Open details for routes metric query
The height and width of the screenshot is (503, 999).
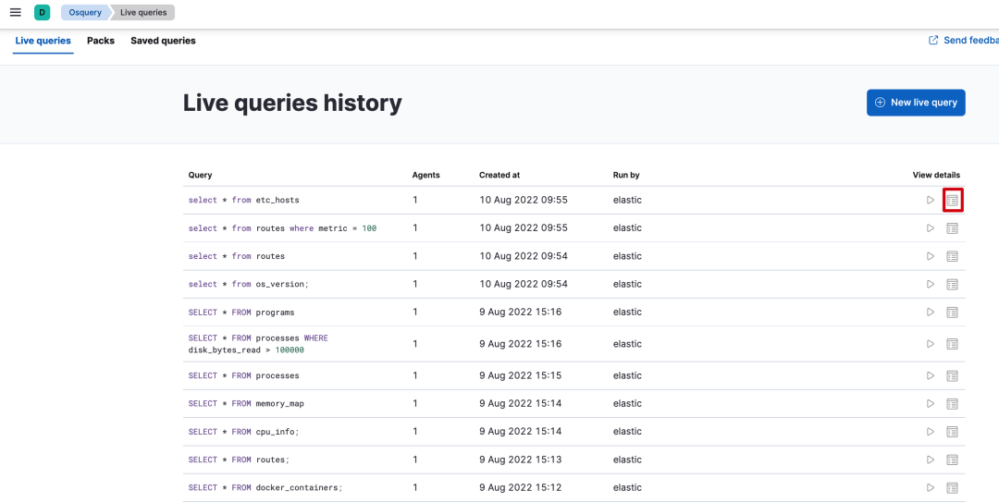[x=953, y=228]
